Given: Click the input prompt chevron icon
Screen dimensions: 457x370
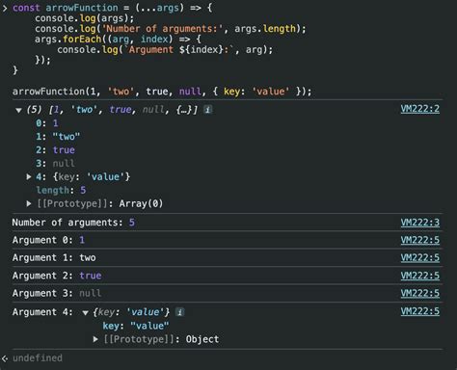Looking at the screenshot, I should (x=5, y=8).
